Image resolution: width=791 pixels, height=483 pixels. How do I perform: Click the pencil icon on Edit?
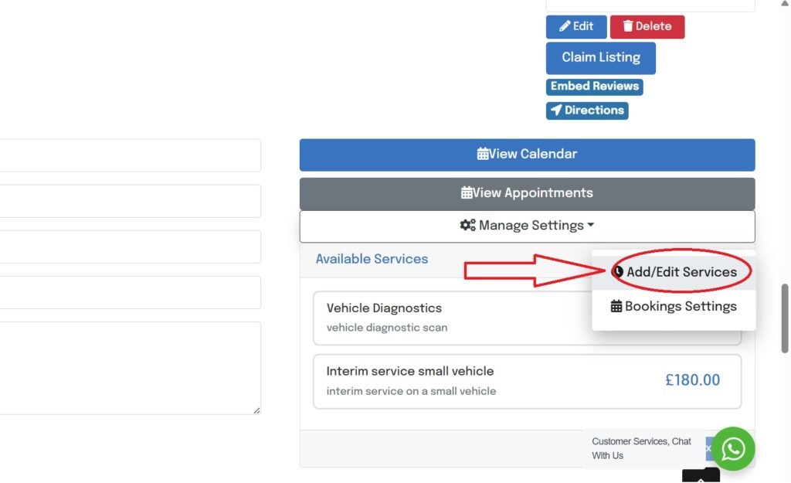[x=565, y=26]
